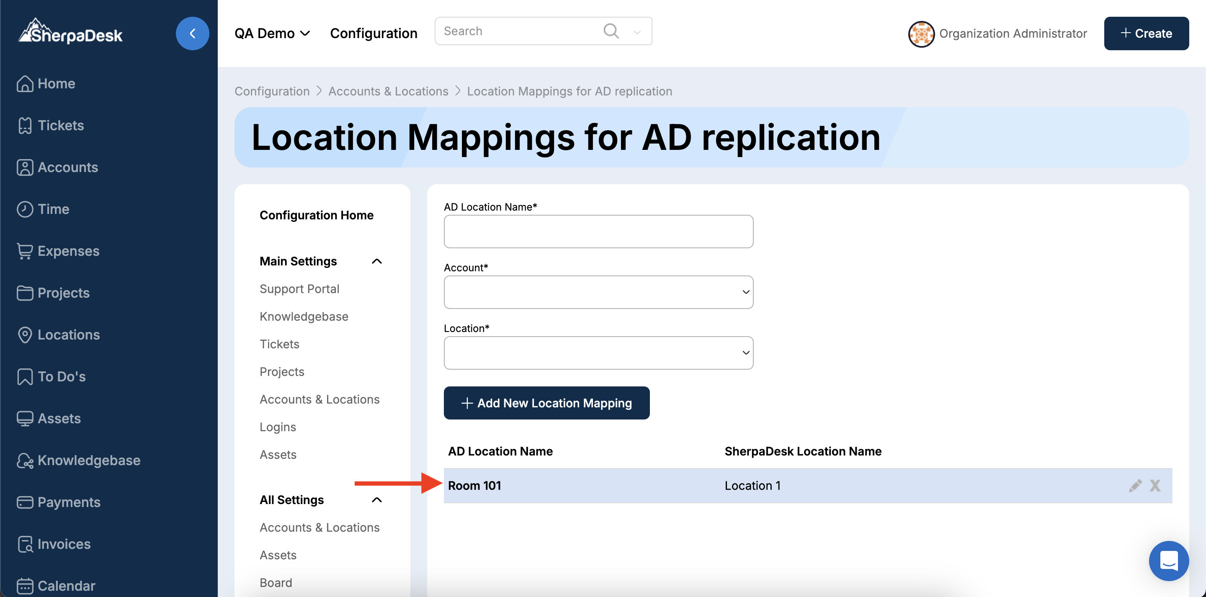The image size is (1206, 597).
Task: Open Tickets via its sidebar icon
Action: (24, 126)
